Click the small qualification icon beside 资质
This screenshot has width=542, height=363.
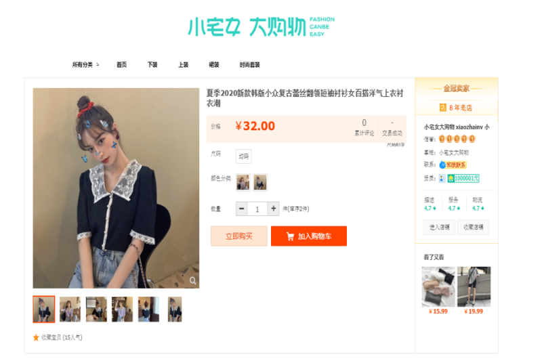pos(442,178)
